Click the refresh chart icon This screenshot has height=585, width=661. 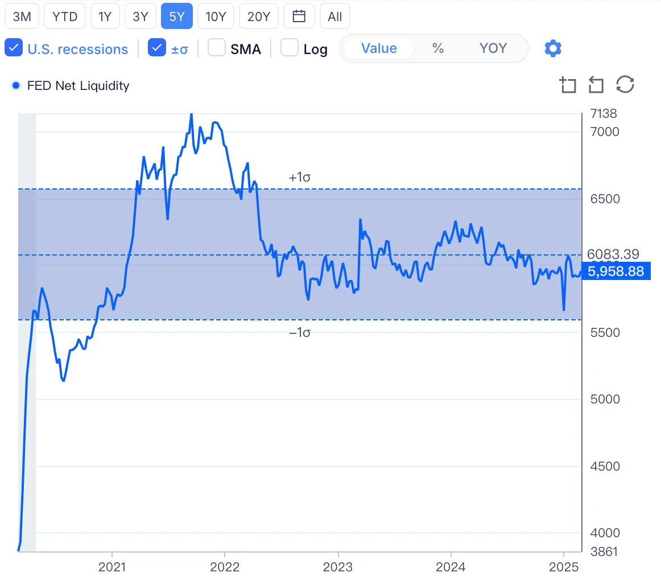coord(625,85)
